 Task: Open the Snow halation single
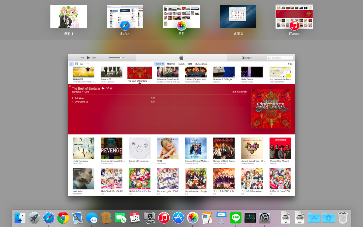click(196, 179)
